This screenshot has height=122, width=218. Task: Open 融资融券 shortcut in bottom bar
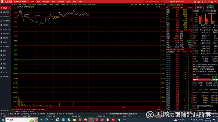pos(51,114)
